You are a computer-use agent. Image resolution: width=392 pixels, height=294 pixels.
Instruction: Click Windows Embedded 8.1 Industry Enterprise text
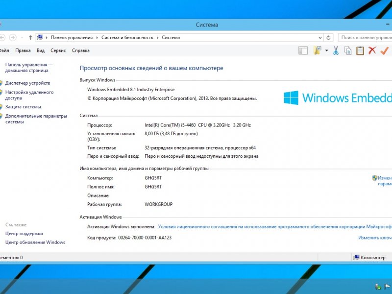tap(131, 90)
